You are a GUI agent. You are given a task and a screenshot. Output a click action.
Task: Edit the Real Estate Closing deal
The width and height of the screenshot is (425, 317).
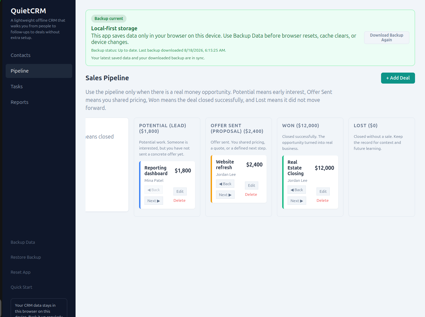click(x=323, y=191)
